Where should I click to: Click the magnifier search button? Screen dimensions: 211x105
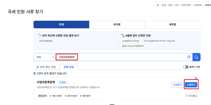(196, 57)
